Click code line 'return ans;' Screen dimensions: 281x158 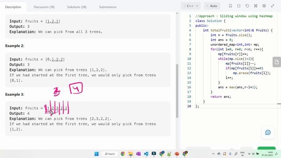[221, 97]
